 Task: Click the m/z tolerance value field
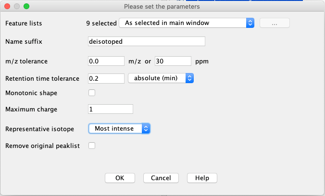(106, 61)
